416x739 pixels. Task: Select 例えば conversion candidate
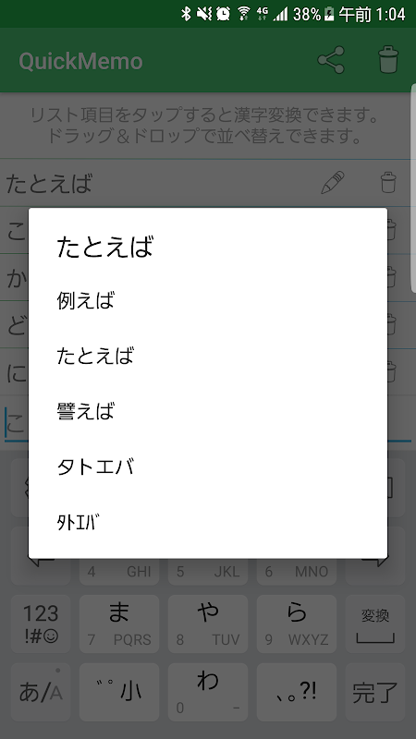tap(207, 300)
